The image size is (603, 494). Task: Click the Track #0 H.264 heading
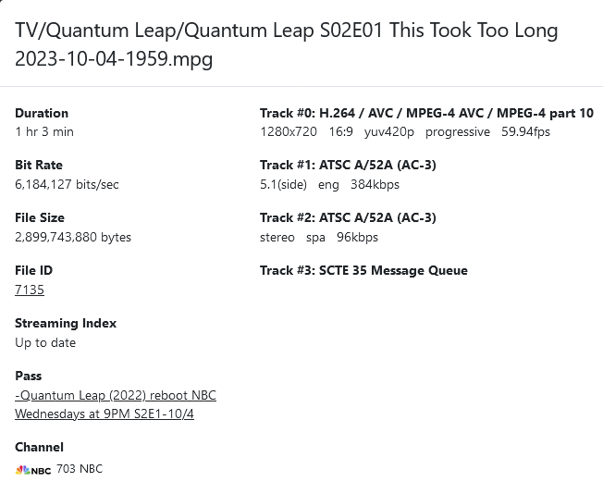426,113
